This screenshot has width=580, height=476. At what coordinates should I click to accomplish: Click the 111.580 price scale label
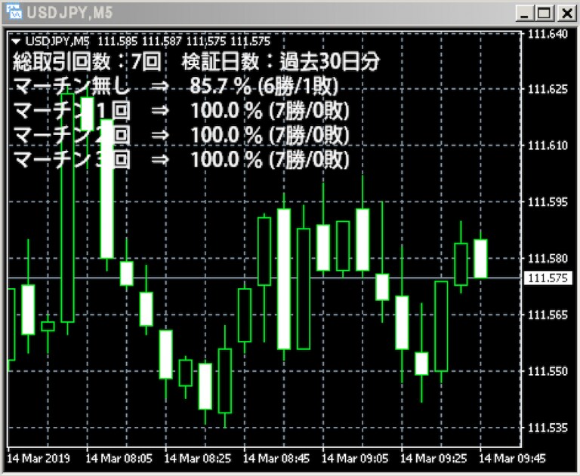pyautogui.click(x=548, y=258)
